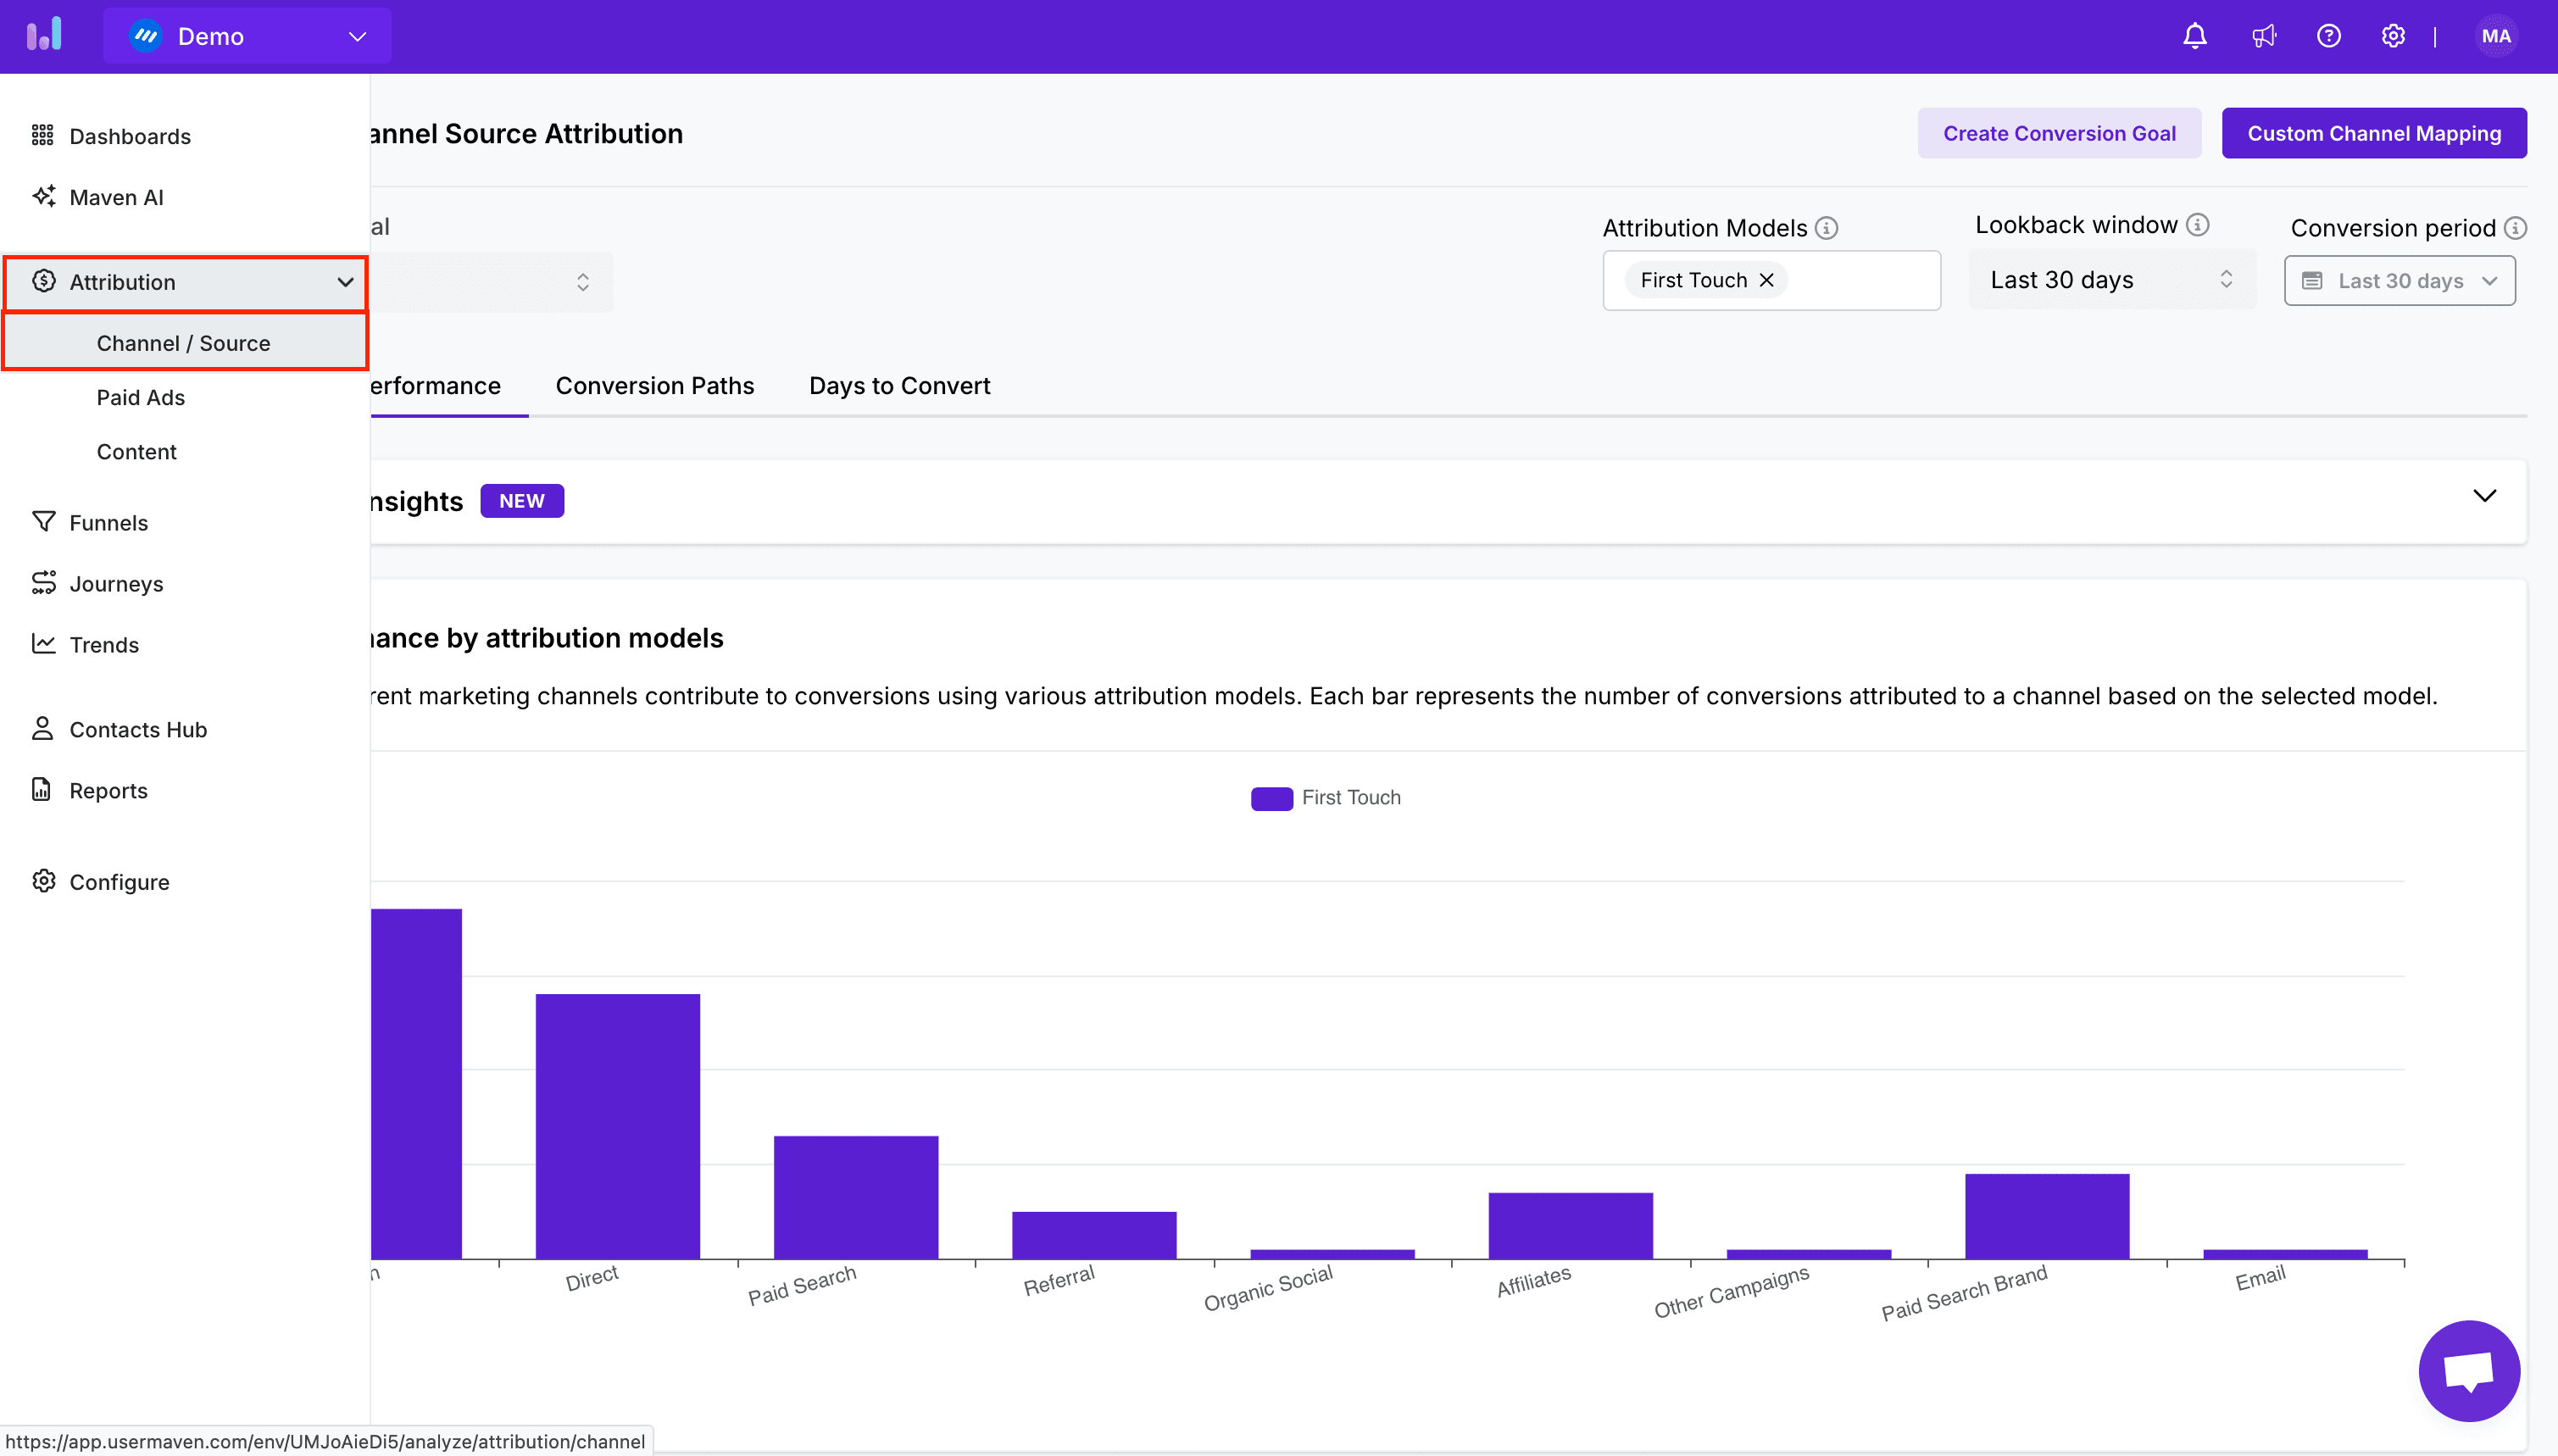Click the Direct bar in the chart
Image resolution: width=2558 pixels, height=1456 pixels.
point(617,1125)
